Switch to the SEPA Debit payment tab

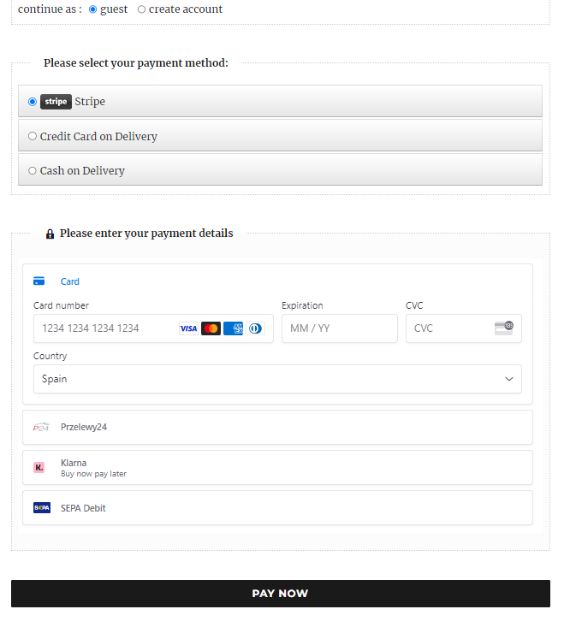(277, 508)
